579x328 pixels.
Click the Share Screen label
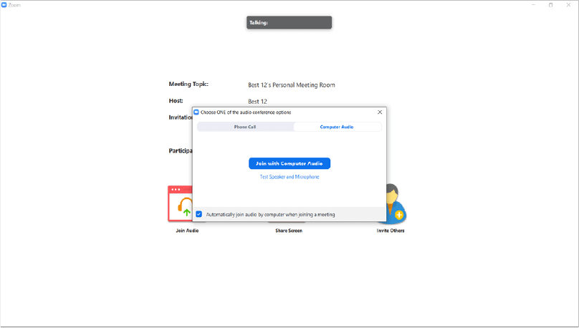289,231
